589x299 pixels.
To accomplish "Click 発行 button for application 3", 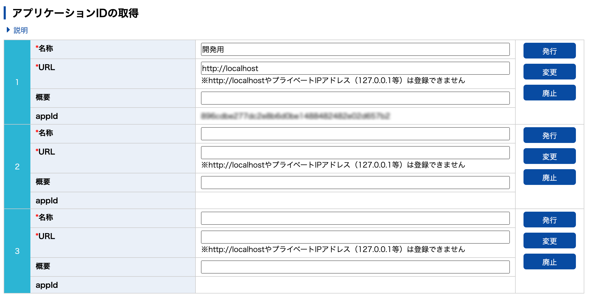I will [549, 220].
